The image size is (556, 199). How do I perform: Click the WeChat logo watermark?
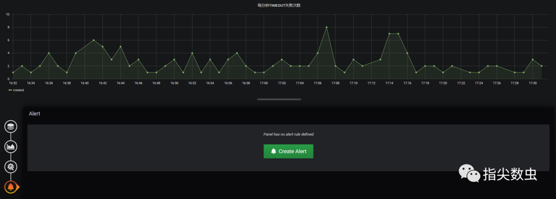pos(470,173)
